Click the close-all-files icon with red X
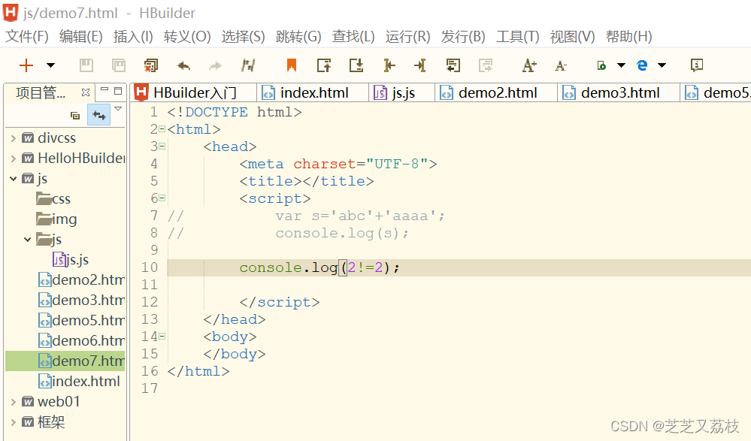Viewport: 751px width, 441px height. pyautogui.click(x=151, y=65)
